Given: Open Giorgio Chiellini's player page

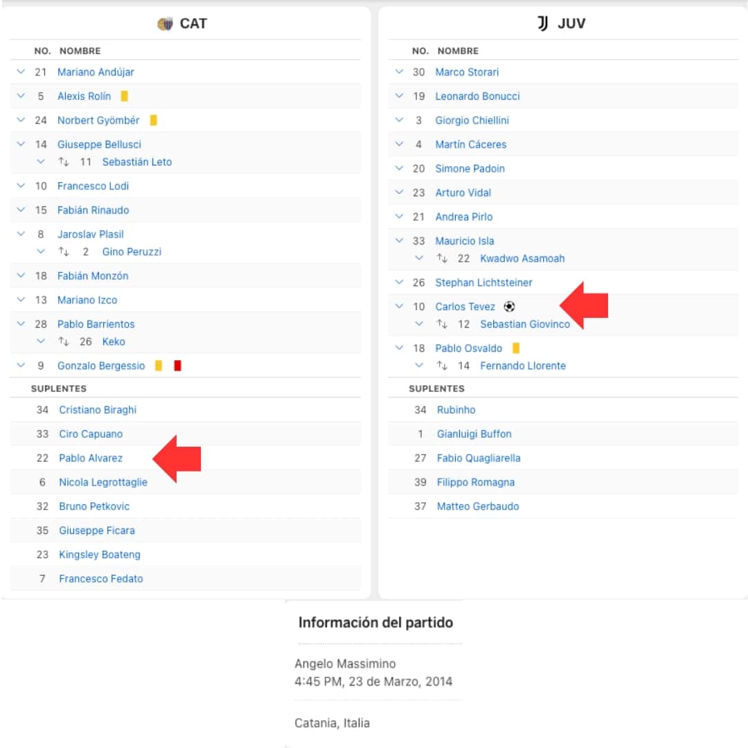Looking at the screenshot, I should [472, 121].
